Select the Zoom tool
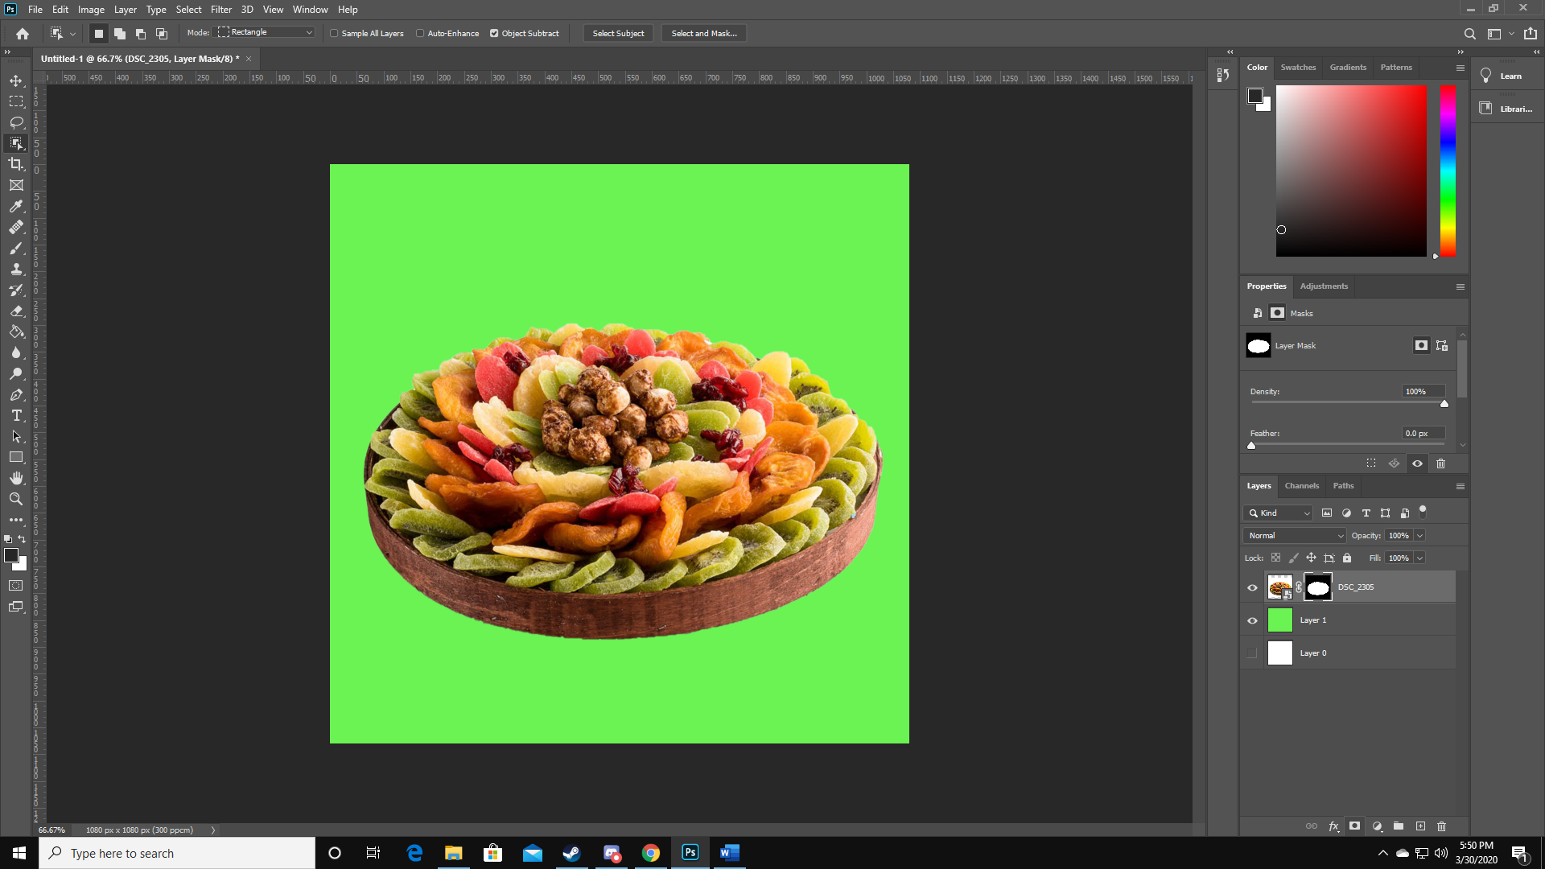1545x869 pixels. (16, 499)
